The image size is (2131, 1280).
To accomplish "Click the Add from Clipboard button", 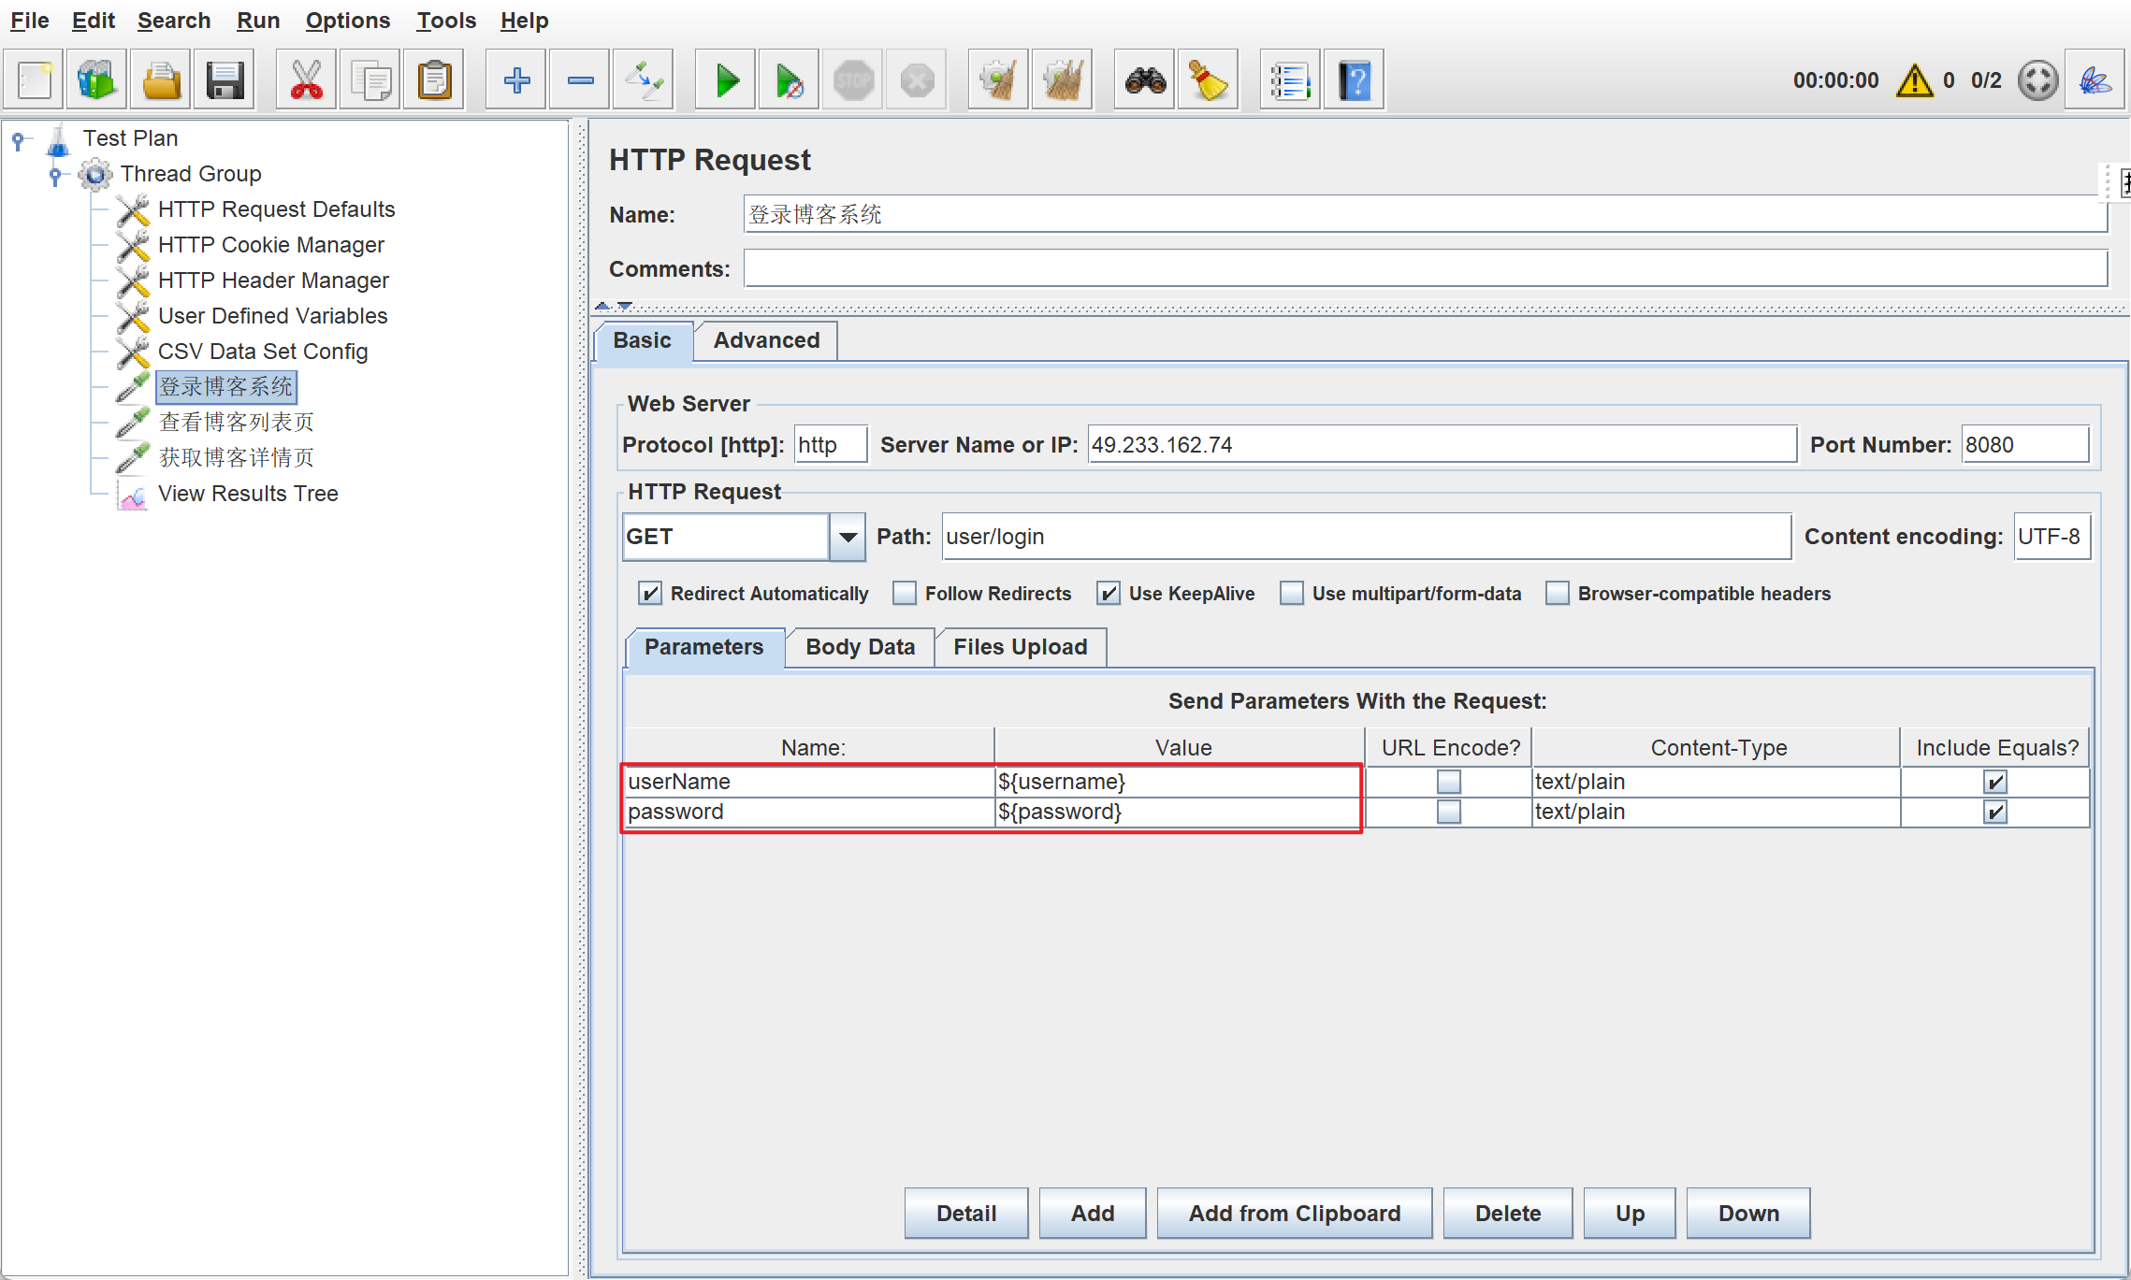I will pyautogui.click(x=1294, y=1214).
